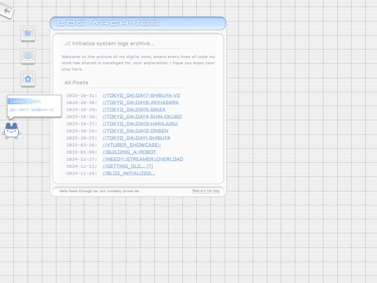The height and width of the screenshot is (283, 377).
Task: Click the All Posts heading
Action: pos(76,82)
